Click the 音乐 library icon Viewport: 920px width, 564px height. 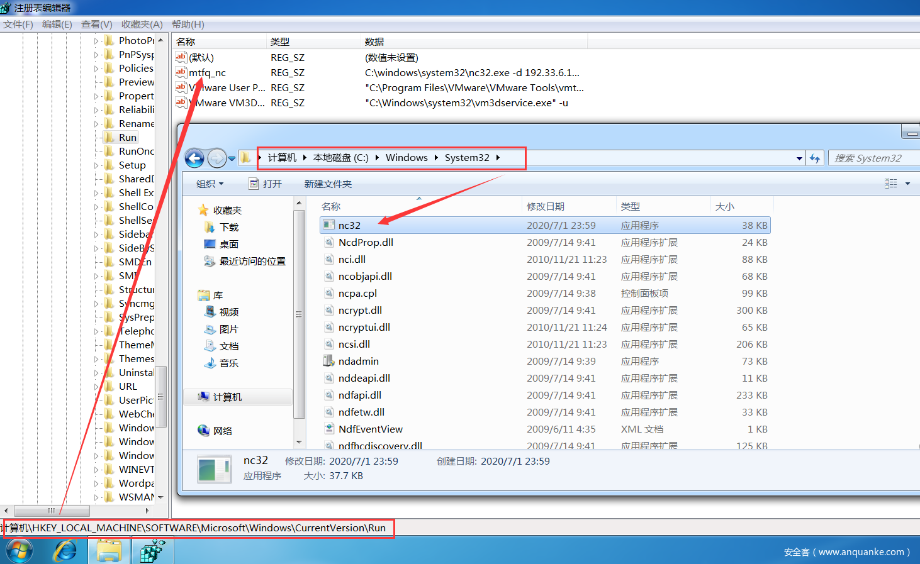pyautogui.click(x=210, y=363)
